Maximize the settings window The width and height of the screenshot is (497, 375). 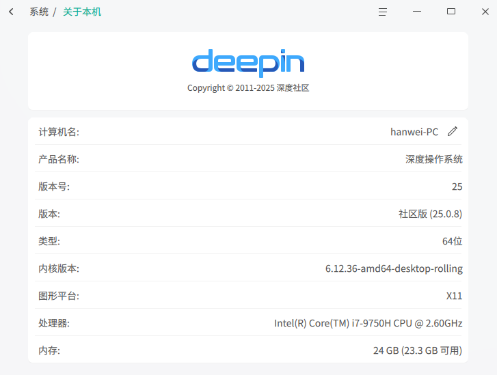[x=451, y=12]
